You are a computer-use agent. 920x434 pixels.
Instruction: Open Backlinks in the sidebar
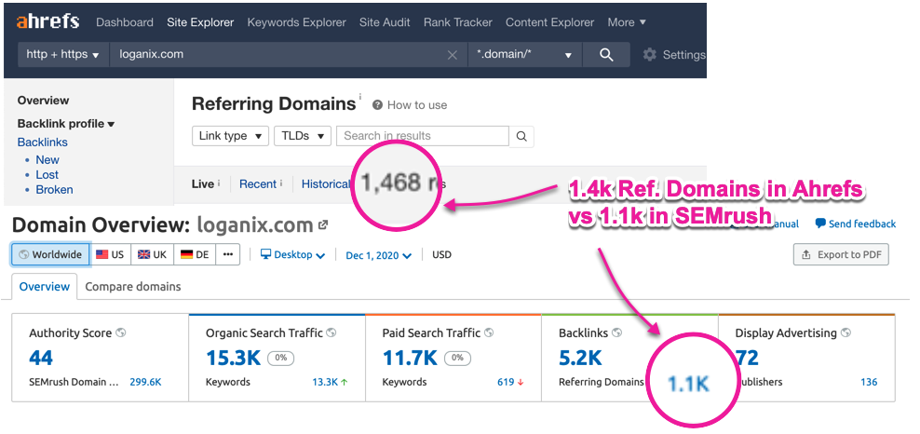point(42,142)
